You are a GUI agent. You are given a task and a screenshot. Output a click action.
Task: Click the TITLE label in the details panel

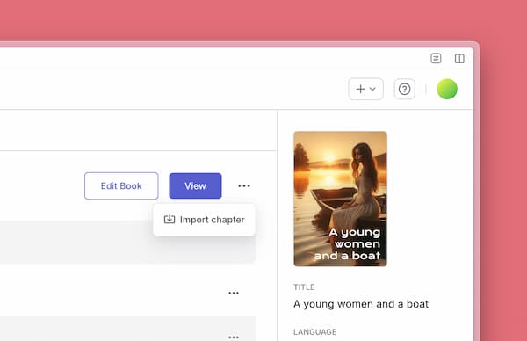pos(304,287)
